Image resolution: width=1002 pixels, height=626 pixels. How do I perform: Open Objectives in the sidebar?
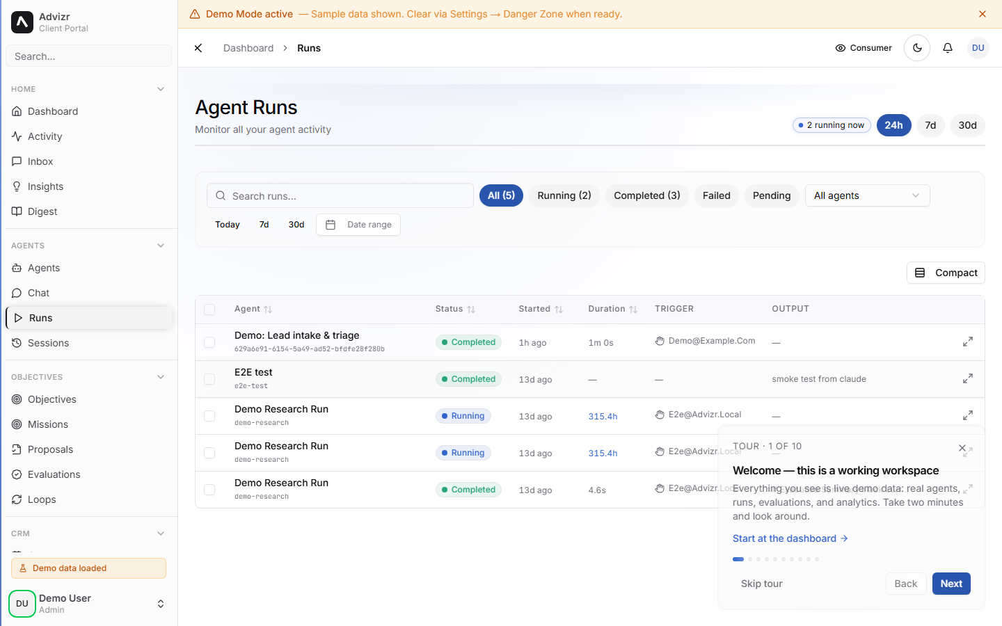(x=88, y=399)
